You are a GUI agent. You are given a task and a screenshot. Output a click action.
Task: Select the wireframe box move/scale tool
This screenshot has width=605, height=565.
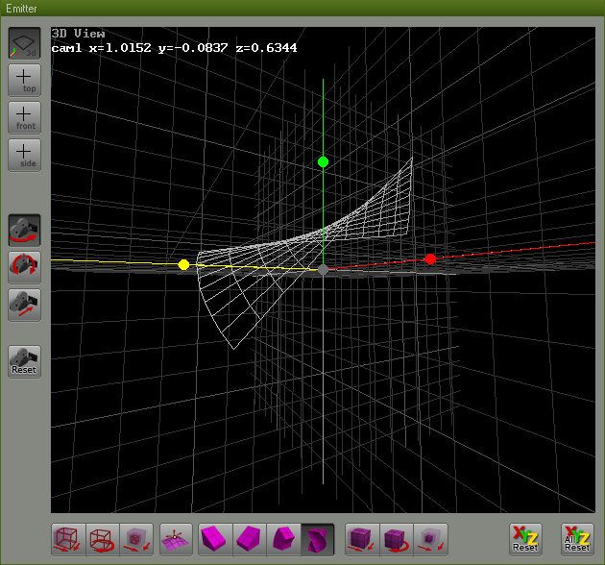coord(69,539)
